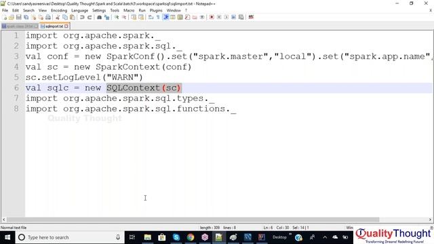Open the Edit menu
434x244 pixels.
(x=16, y=11)
